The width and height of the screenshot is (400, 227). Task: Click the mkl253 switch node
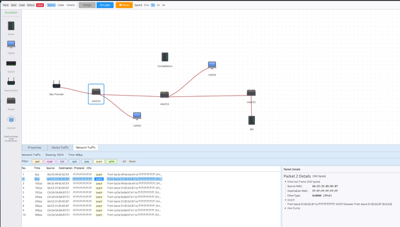(165, 95)
